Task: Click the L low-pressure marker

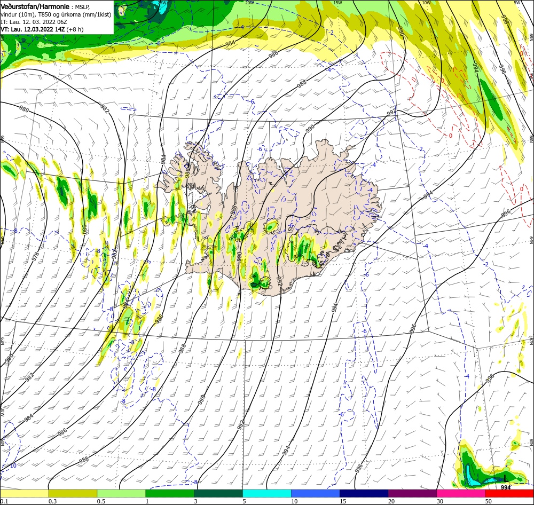Action: pyautogui.click(x=506, y=479)
